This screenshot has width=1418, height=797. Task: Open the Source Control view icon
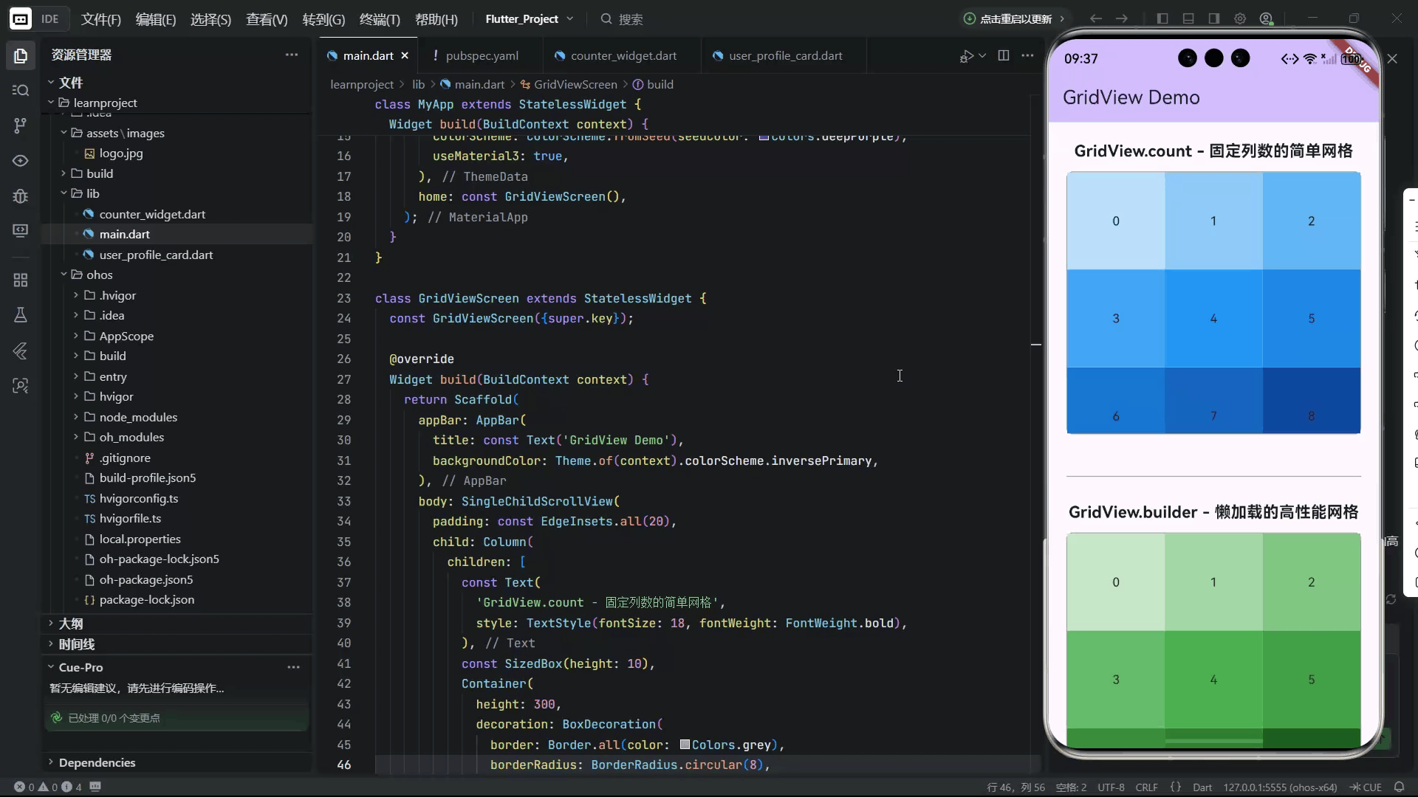(x=21, y=125)
